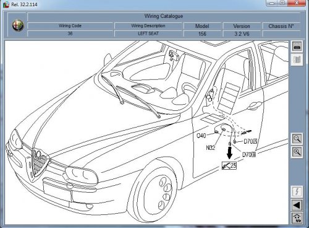Viewport: 309px width, 228px height.
Task: Zoom in with the plus magnifier icon
Action: pos(297,152)
